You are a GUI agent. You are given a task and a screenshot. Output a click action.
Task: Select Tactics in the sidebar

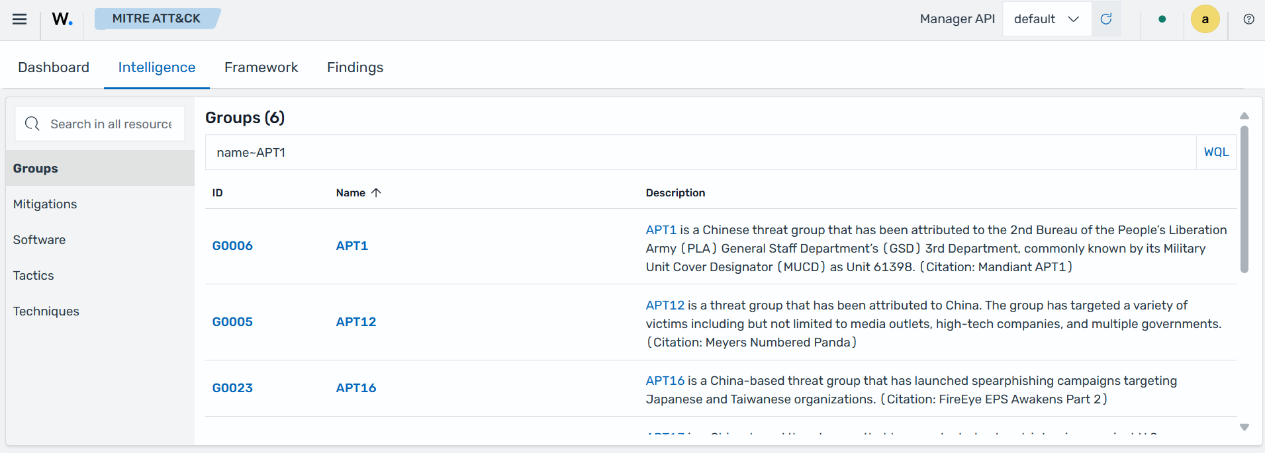click(x=101, y=276)
